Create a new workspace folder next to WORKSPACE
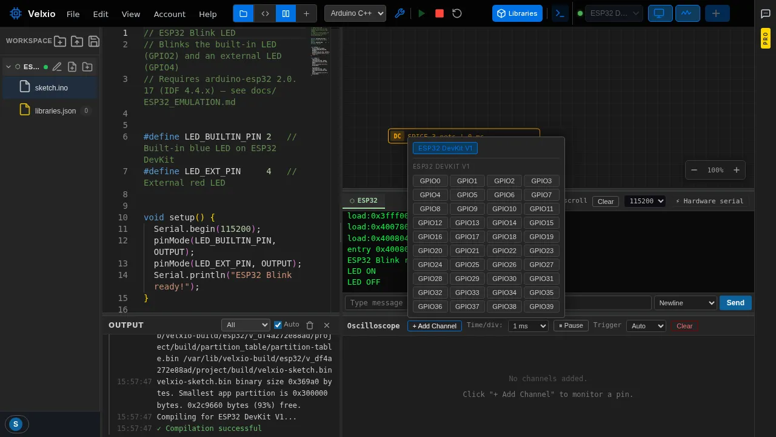 point(60,41)
